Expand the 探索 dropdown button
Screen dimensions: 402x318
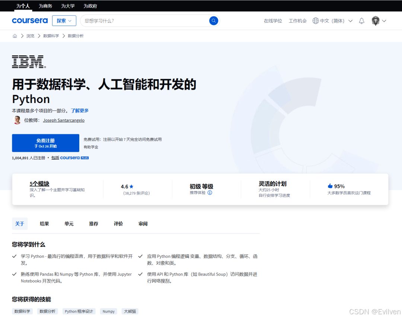pos(64,21)
